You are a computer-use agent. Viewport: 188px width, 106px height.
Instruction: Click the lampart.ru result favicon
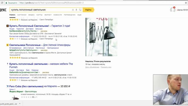(7, 45)
